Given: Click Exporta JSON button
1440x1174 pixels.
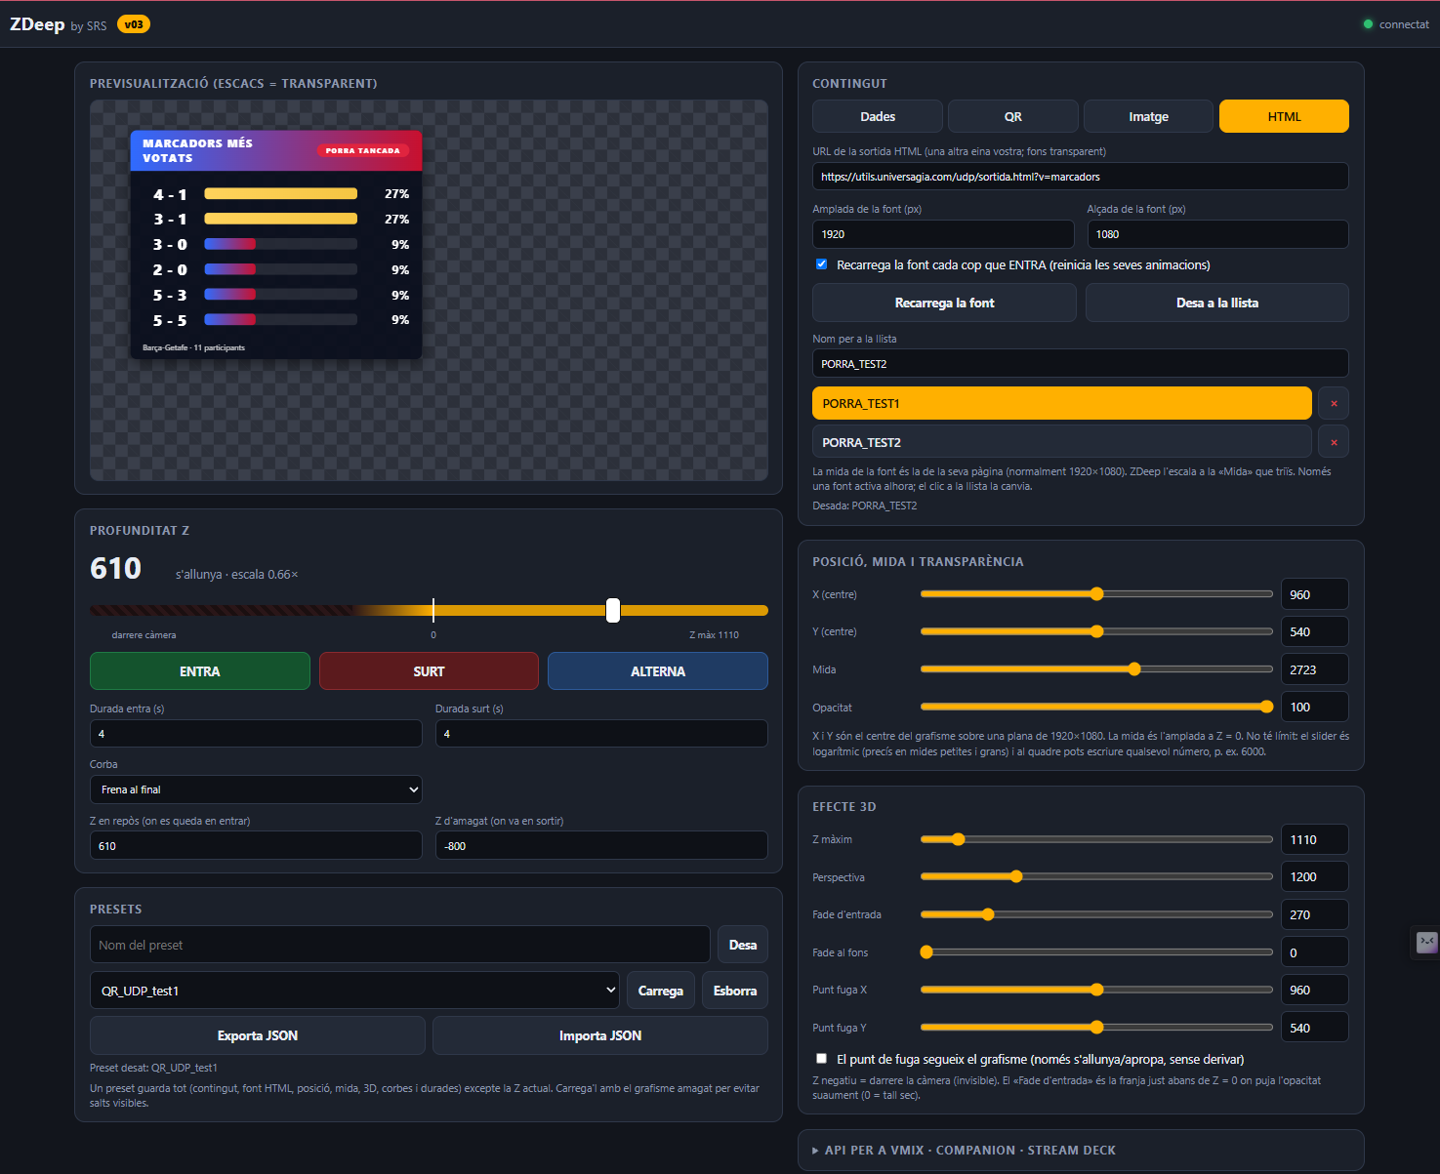Looking at the screenshot, I should [x=258, y=1035].
